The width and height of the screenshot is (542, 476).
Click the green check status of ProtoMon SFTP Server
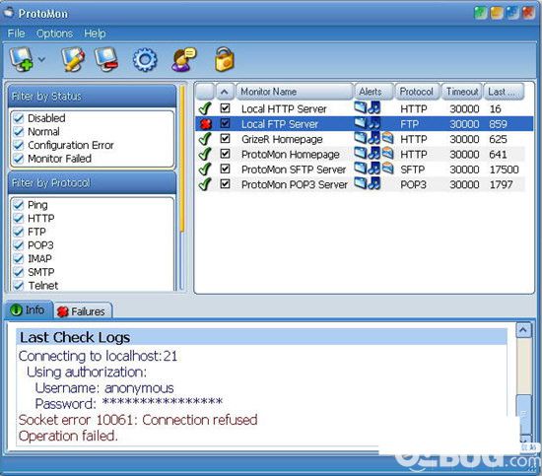(205, 170)
